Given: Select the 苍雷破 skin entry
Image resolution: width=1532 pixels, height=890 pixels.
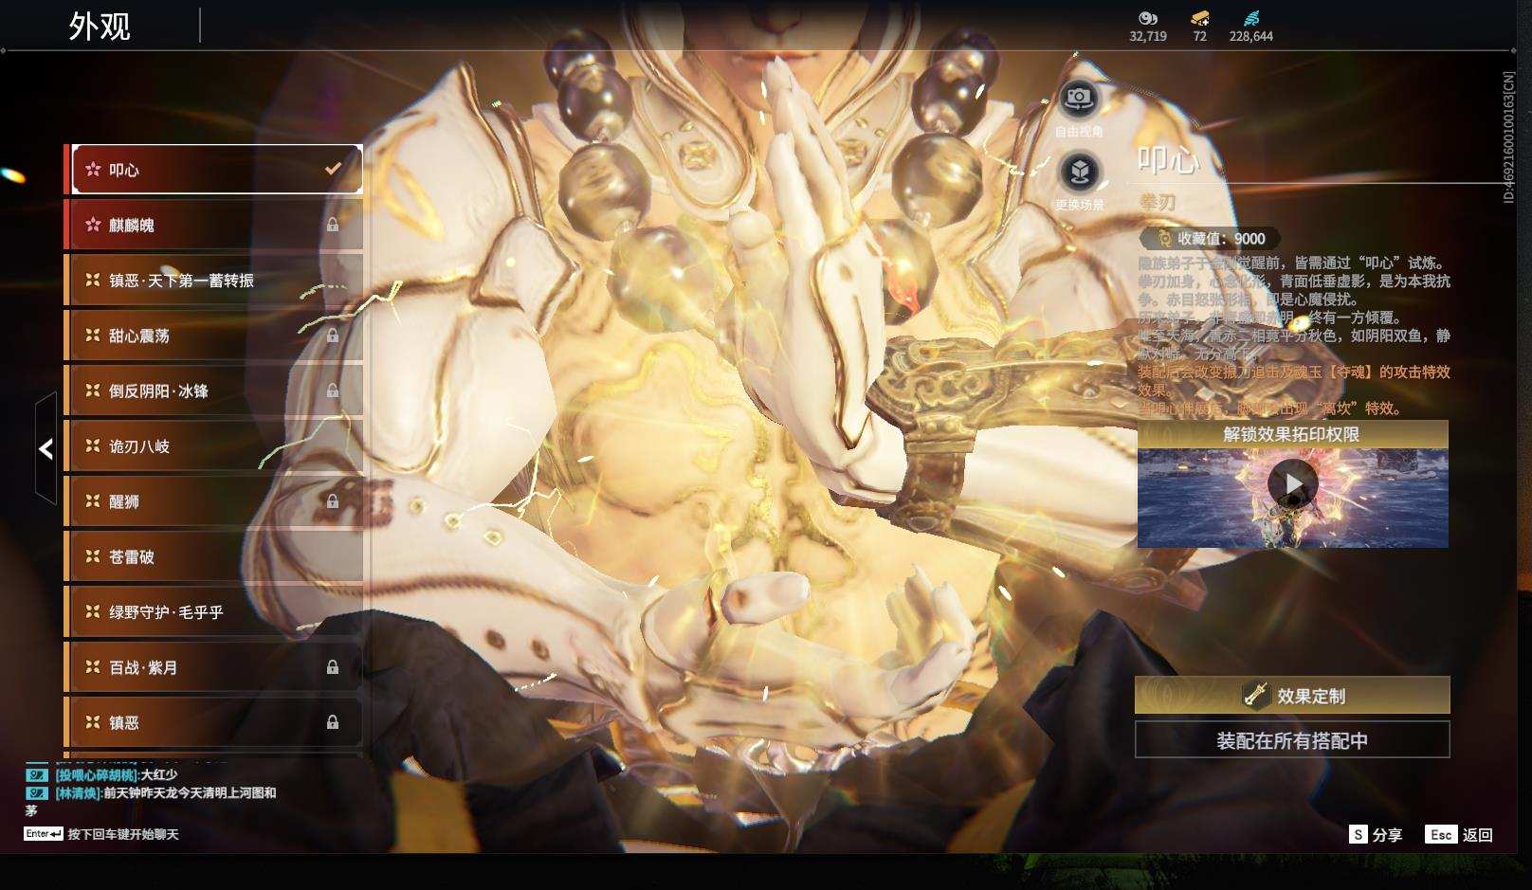Looking at the screenshot, I should pos(213,557).
